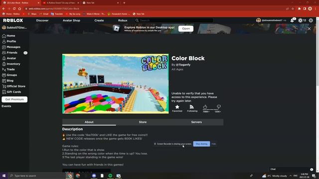Click the browser address bar
The height and width of the screenshot is (179, 319).
pos(155,9)
